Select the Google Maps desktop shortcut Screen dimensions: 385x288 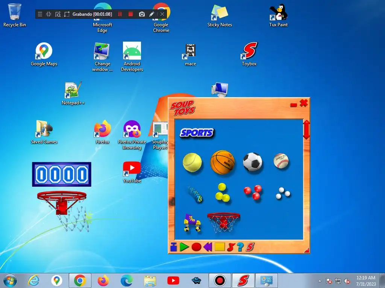pos(44,54)
